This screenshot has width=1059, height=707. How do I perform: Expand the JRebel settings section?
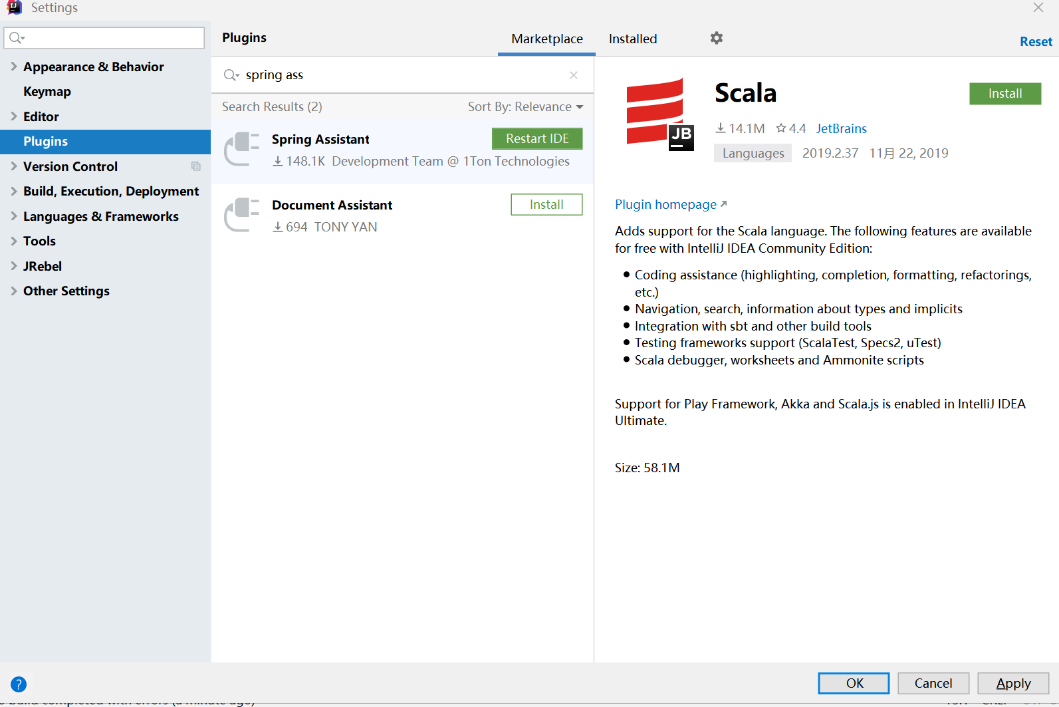[x=14, y=266]
